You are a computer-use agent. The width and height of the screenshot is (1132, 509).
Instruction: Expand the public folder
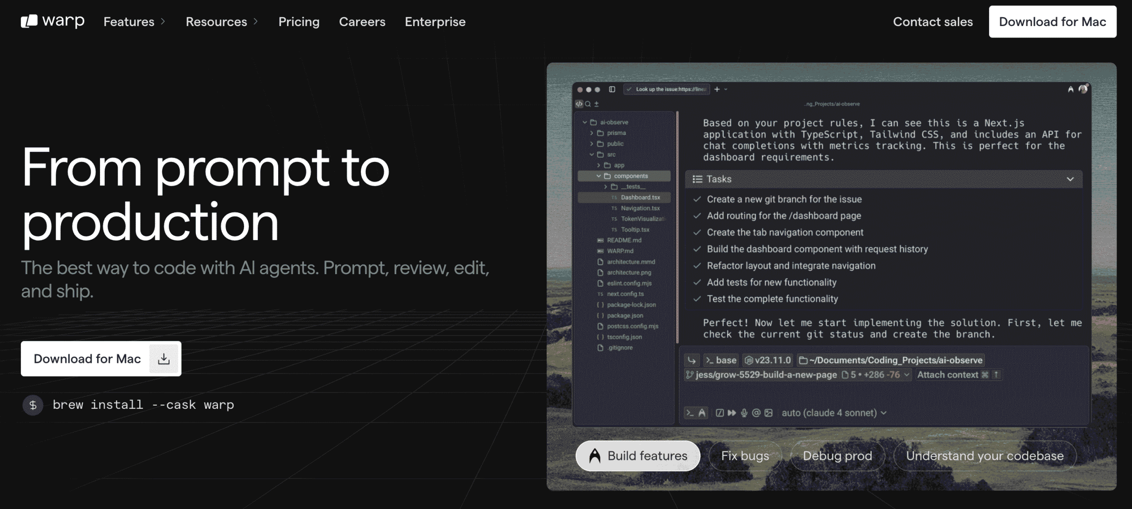click(592, 144)
